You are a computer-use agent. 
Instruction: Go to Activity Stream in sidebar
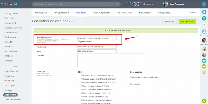pyautogui.click(x=11, y=13)
